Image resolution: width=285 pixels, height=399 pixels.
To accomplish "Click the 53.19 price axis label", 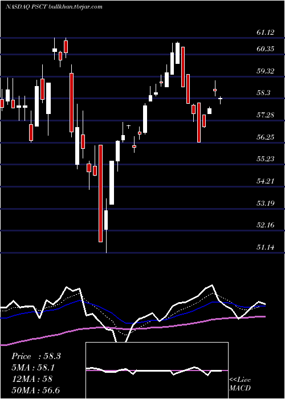I will point(266,203).
